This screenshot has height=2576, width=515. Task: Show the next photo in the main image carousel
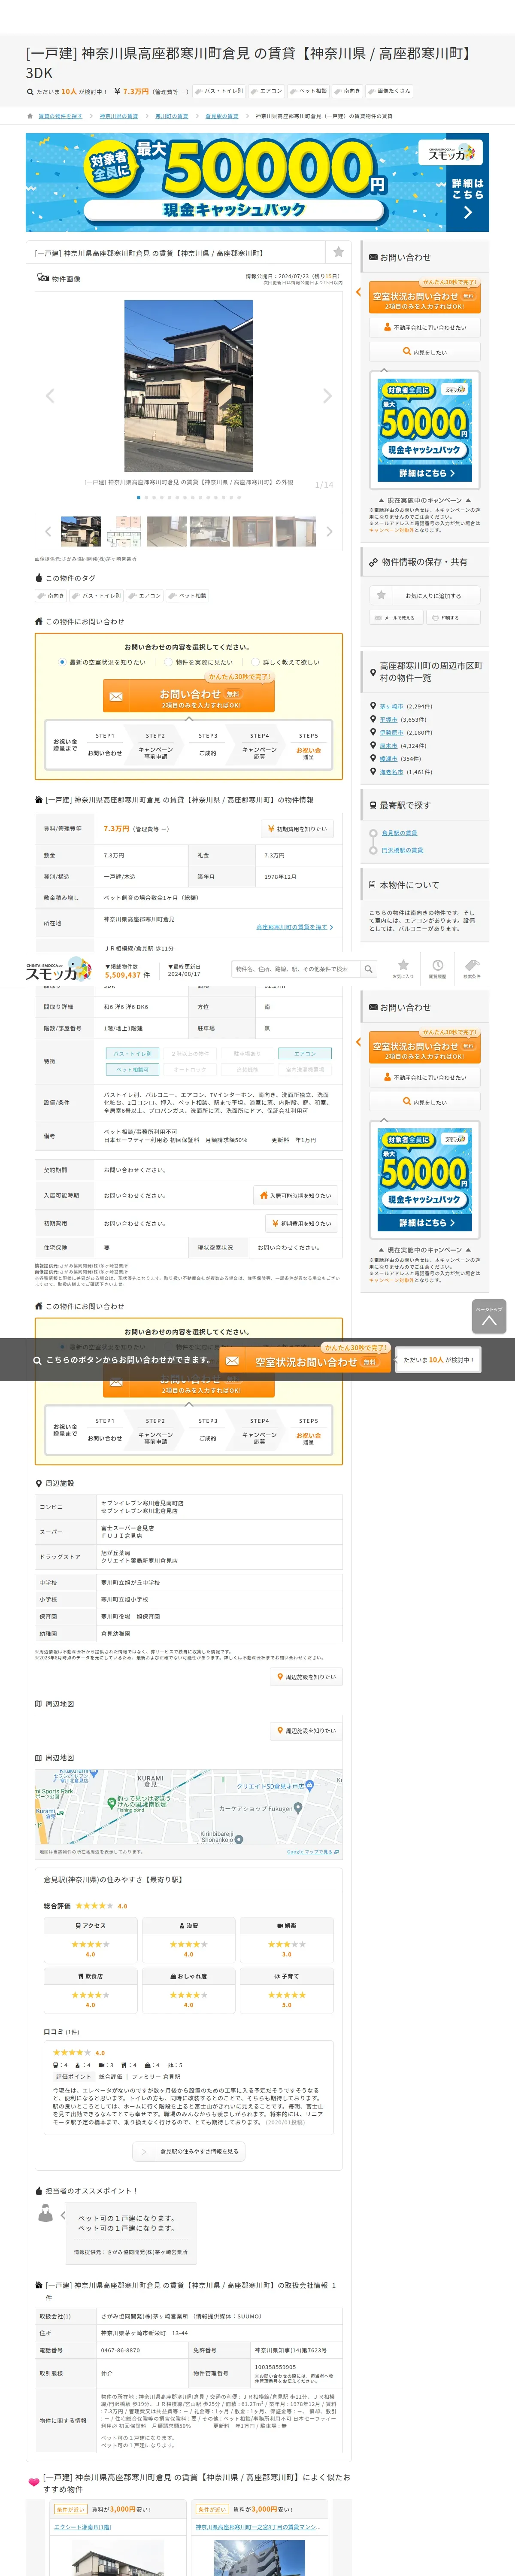point(327,396)
